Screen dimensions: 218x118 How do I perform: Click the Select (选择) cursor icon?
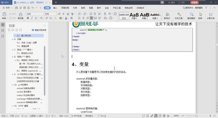coord(201,14)
